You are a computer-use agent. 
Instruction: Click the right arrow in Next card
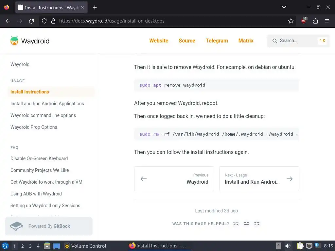290,179
